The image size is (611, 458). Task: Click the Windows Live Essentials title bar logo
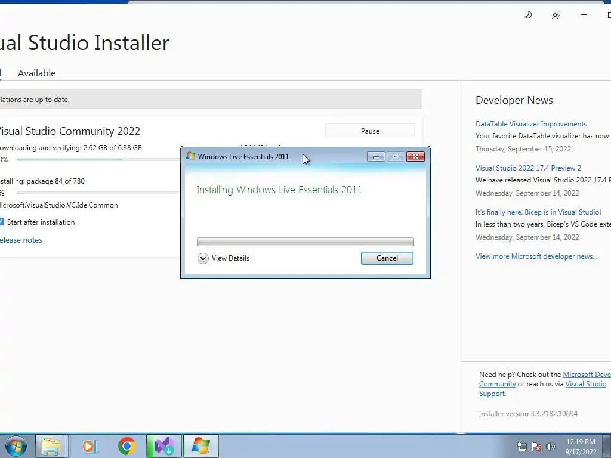(190, 156)
